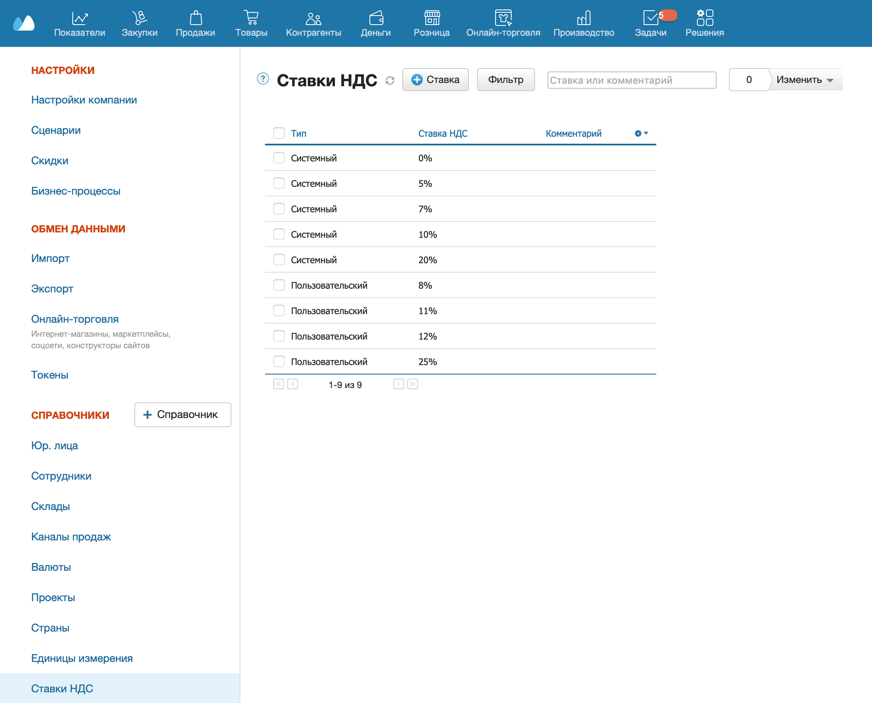
Task: Click the MoySklad logo icon
Action: coord(24,23)
